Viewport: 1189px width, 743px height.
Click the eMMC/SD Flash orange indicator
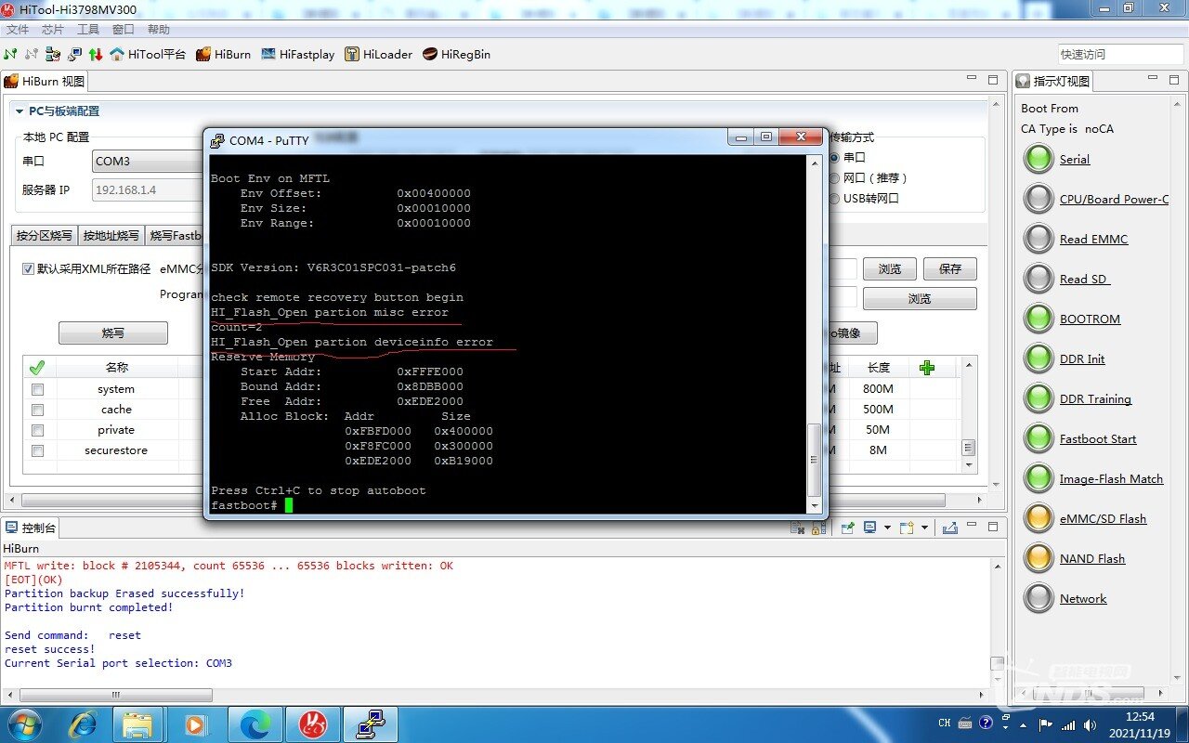point(1038,518)
